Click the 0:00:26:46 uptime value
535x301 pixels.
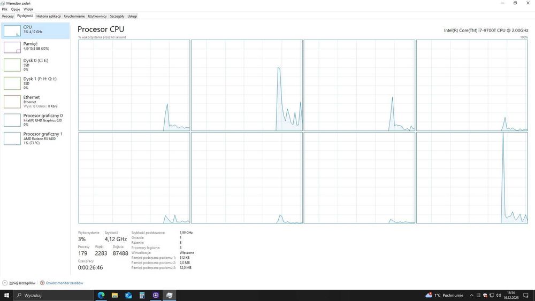(x=90, y=268)
